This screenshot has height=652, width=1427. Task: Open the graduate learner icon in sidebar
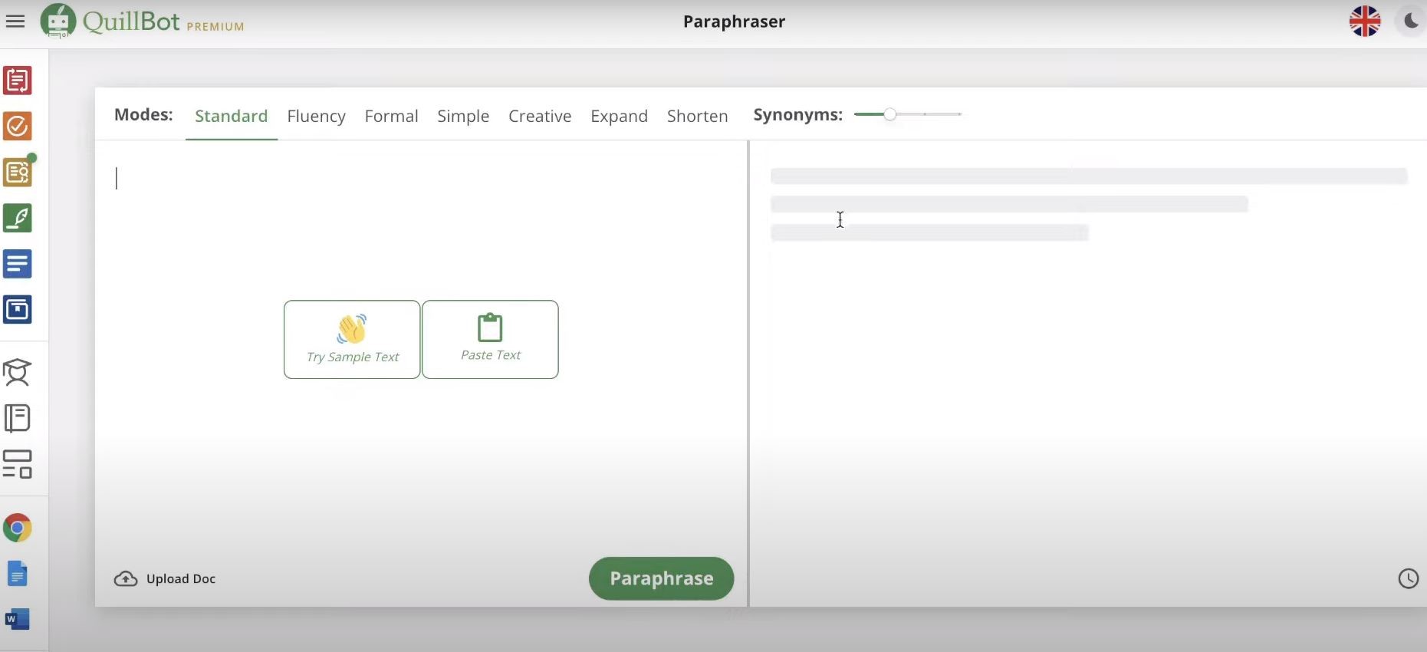pyautogui.click(x=17, y=373)
